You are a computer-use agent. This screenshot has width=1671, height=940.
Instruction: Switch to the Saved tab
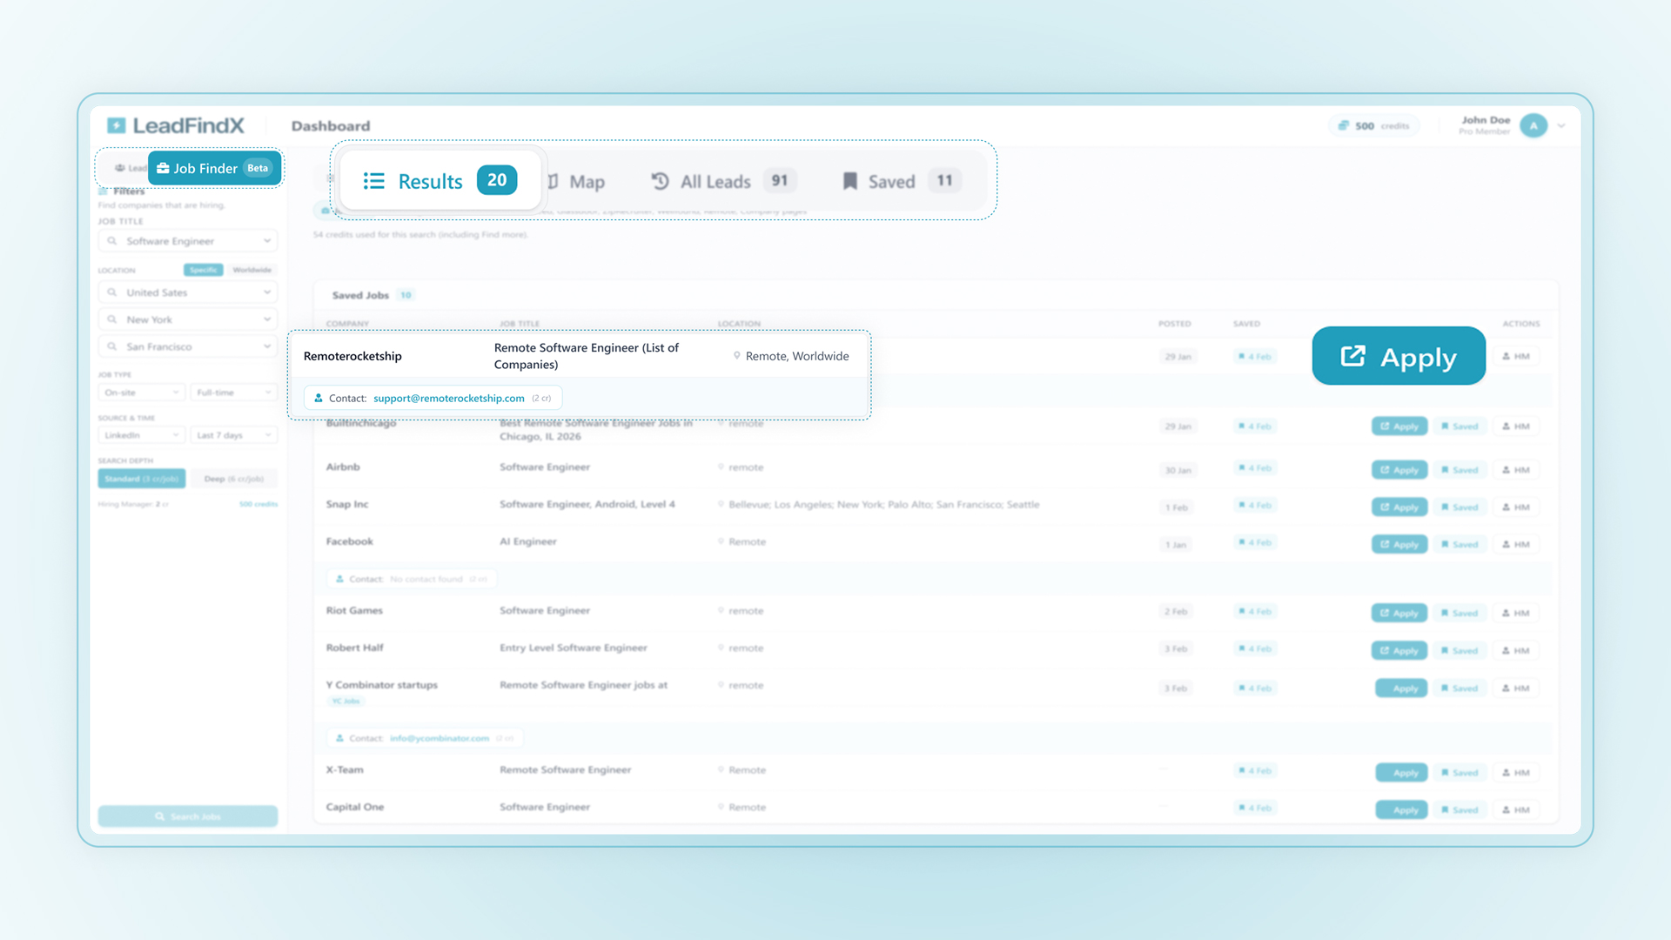coord(901,181)
